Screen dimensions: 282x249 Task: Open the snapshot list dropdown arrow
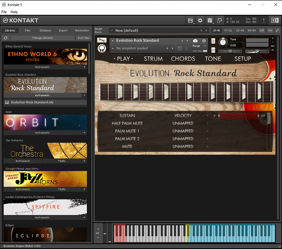(x=113, y=48)
